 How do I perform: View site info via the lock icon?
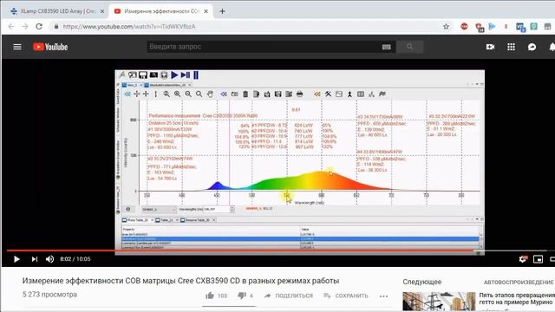(55, 27)
